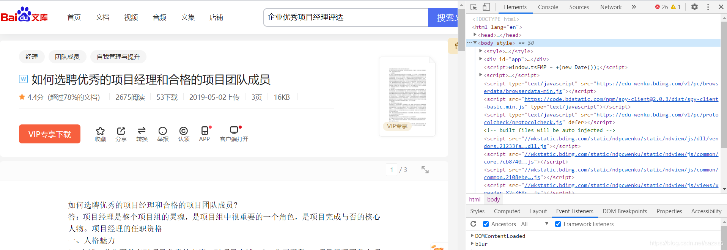Screen dimensions: 727x250
Task: Switch to the Sources tab
Action: (x=579, y=7)
